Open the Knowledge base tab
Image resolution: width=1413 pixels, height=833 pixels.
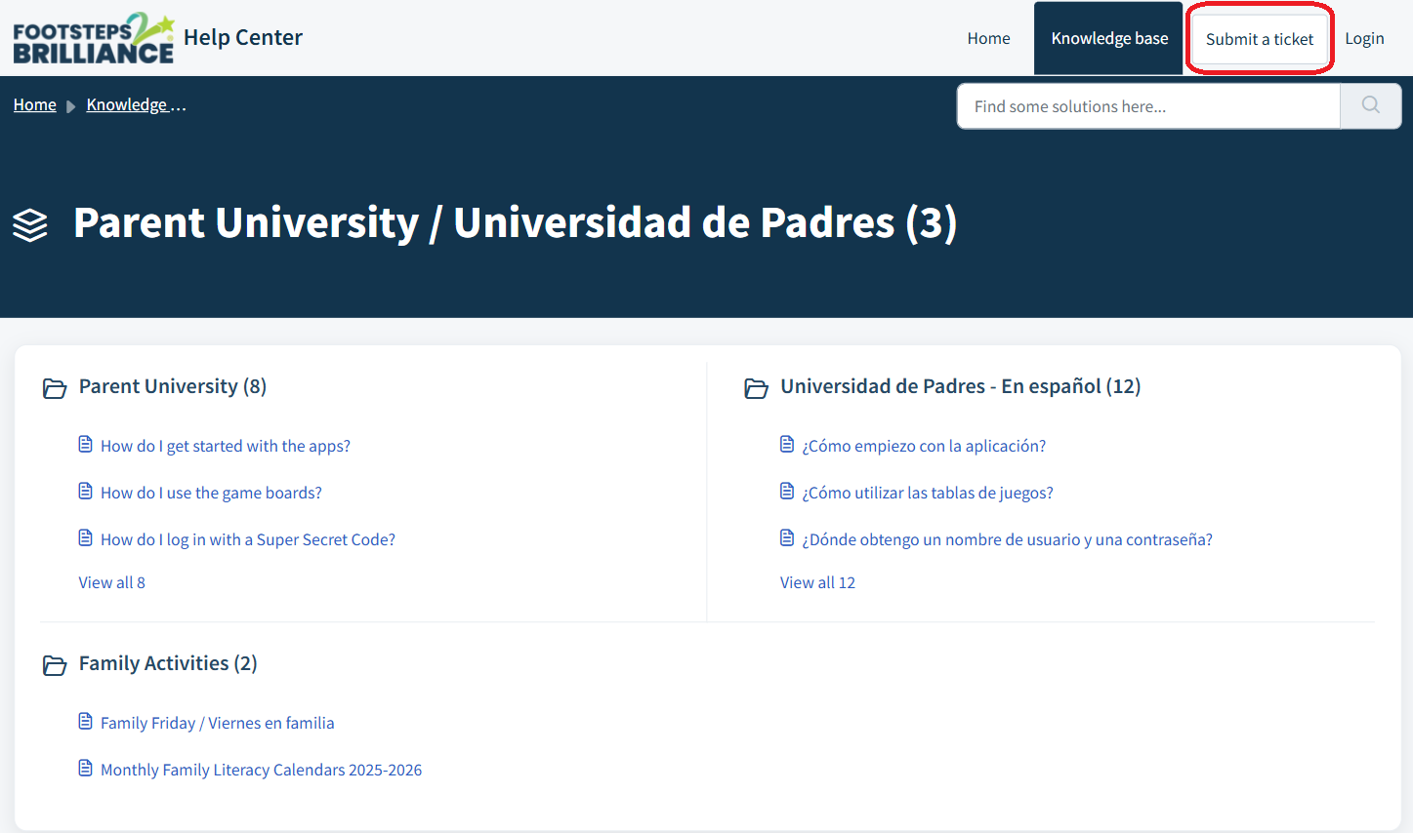tap(1109, 38)
